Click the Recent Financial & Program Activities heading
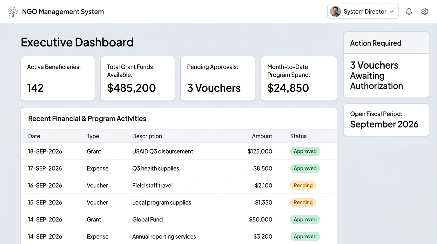This screenshot has height=244, width=437. point(87,119)
